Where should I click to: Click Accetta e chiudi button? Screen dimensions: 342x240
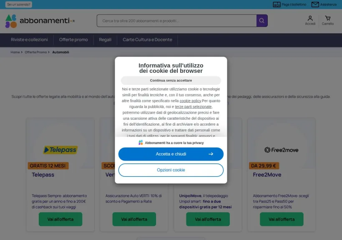point(171,154)
